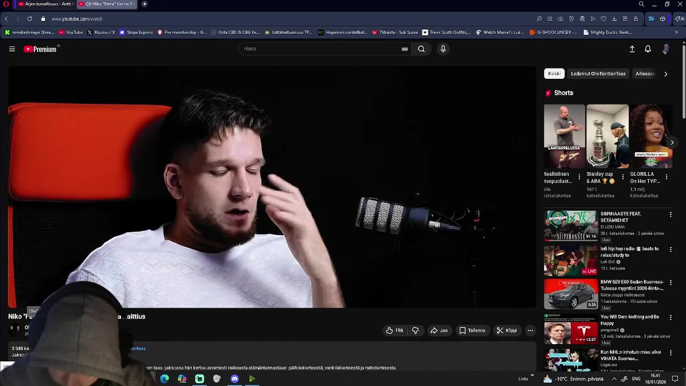Open Opera Aria AI sidebar button
The height and width of the screenshot is (386, 686).
(680, 19)
